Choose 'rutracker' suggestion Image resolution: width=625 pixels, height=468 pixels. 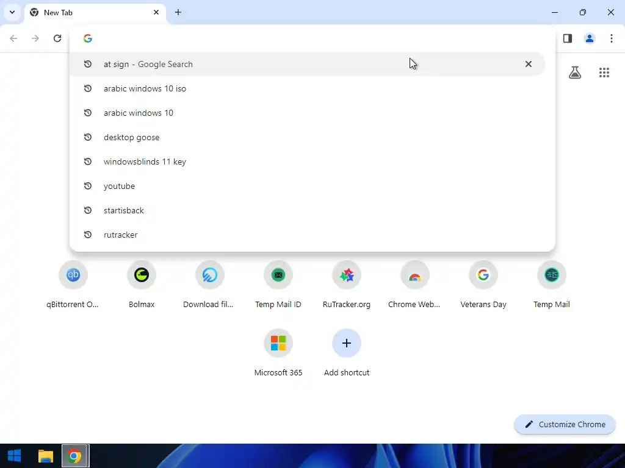[x=307, y=235]
